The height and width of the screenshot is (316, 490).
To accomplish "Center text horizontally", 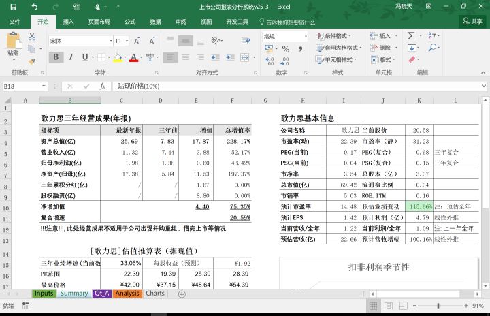I will [186, 57].
